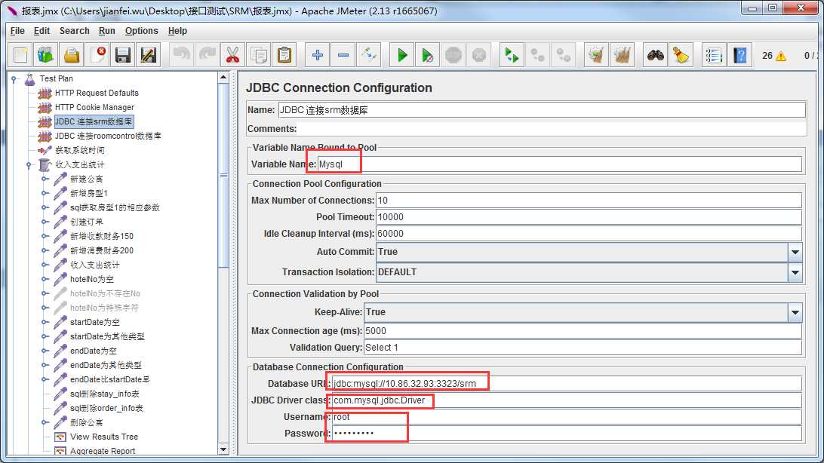Collapse the Test Plan root node
The width and height of the screenshot is (824, 463).
[14, 78]
